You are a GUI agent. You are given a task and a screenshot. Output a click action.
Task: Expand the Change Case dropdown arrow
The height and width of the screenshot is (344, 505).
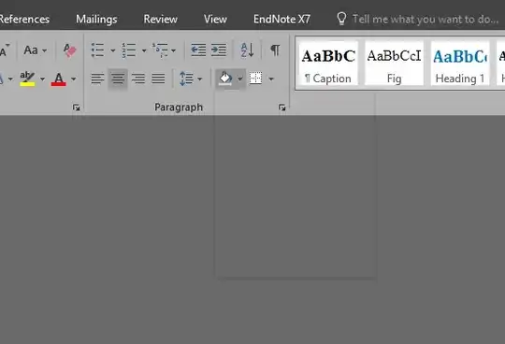click(45, 50)
